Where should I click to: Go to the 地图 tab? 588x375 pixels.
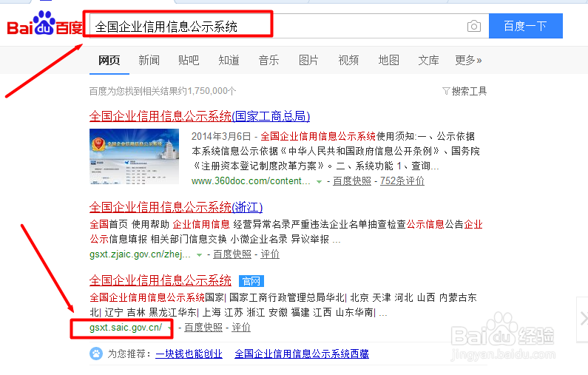pyautogui.click(x=388, y=60)
